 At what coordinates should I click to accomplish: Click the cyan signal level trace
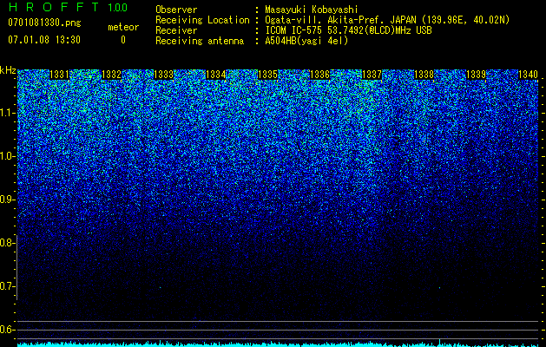pos(278,344)
